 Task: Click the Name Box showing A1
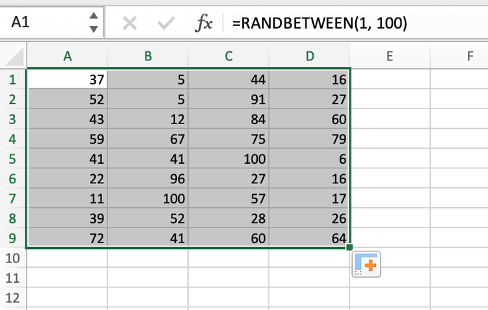click(51, 22)
